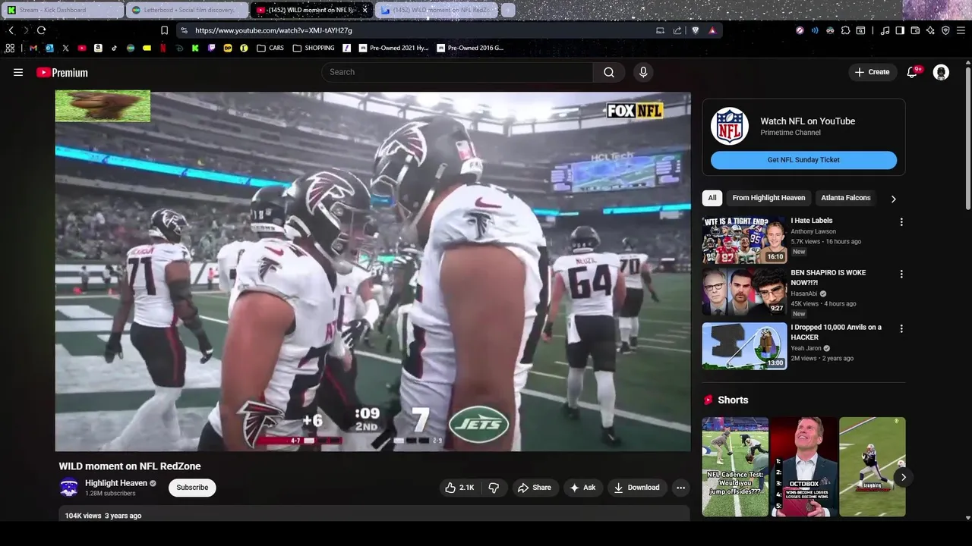Viewport: 972px width, 546px height.
Task: Open Brave Wallet icon
Action: point(915,30)
